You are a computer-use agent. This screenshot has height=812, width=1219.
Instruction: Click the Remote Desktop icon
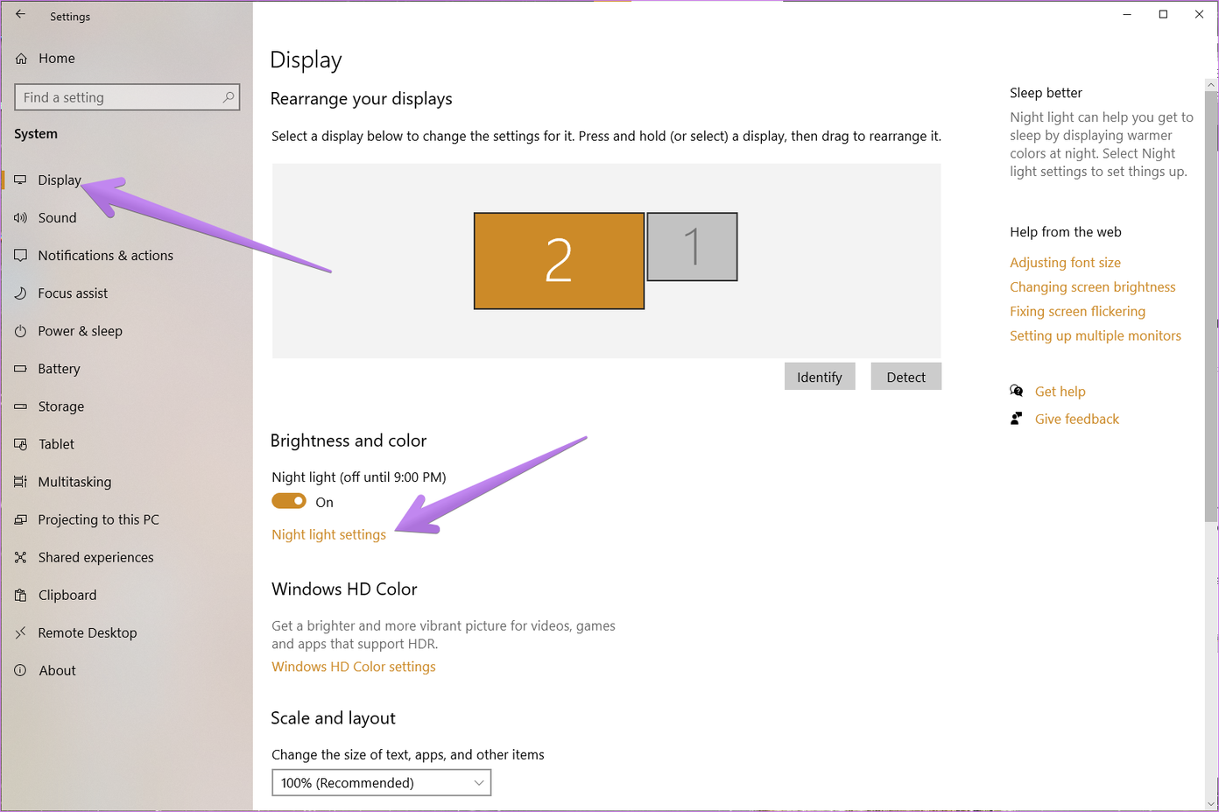20,632
